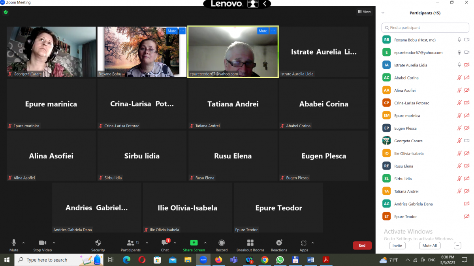Expand video options arrow next to Stop Video

point(54,243)
